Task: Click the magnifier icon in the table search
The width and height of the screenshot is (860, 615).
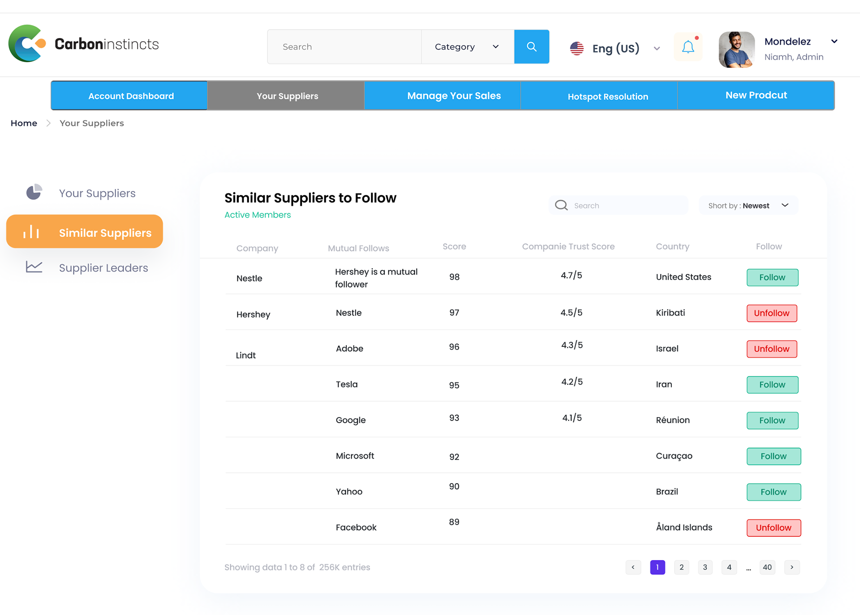Action: coord(561,205)
